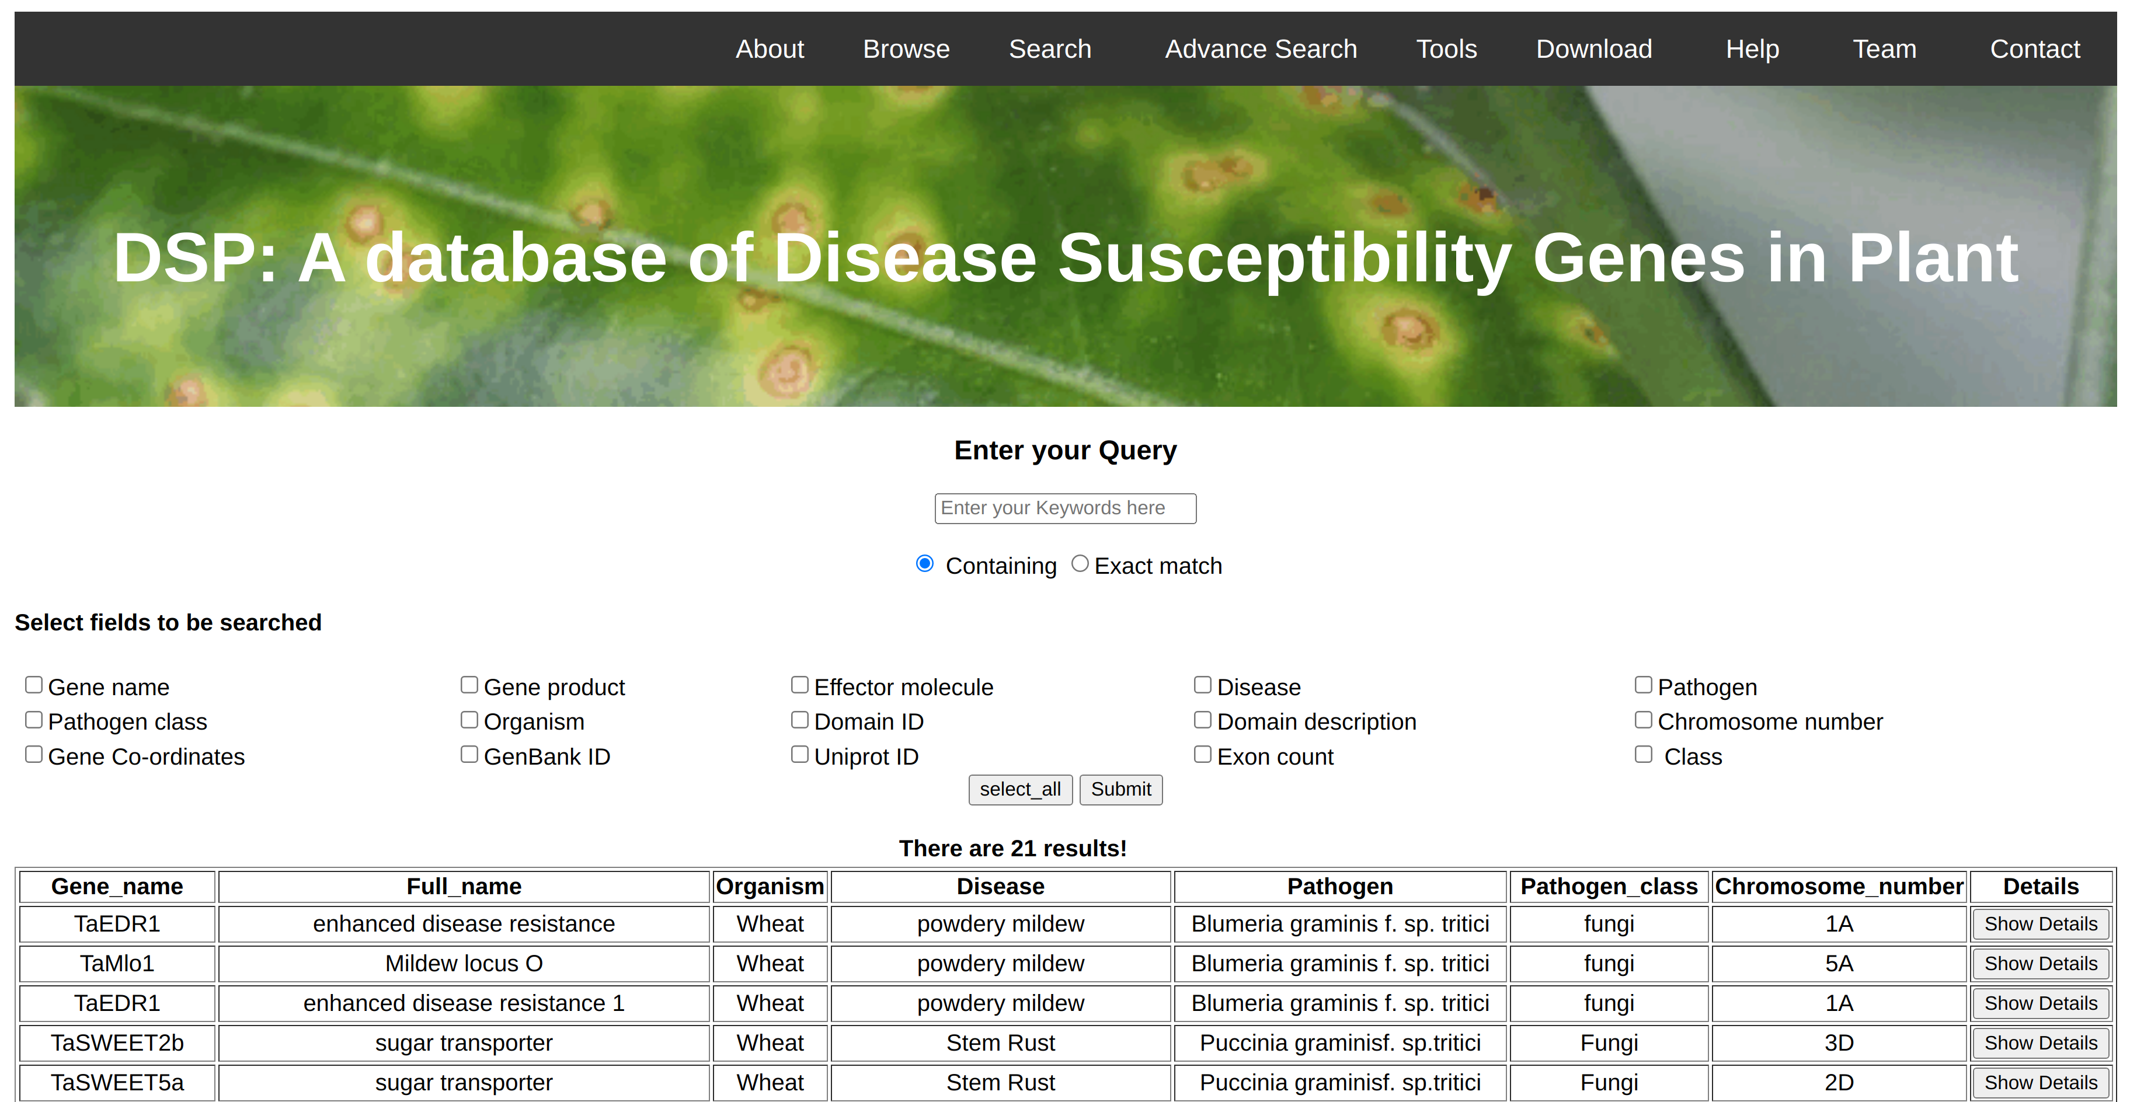Click the Enter your Query heading
The height and width of the screenshot is (1102, 2130).
click(x=1065, y=449)
